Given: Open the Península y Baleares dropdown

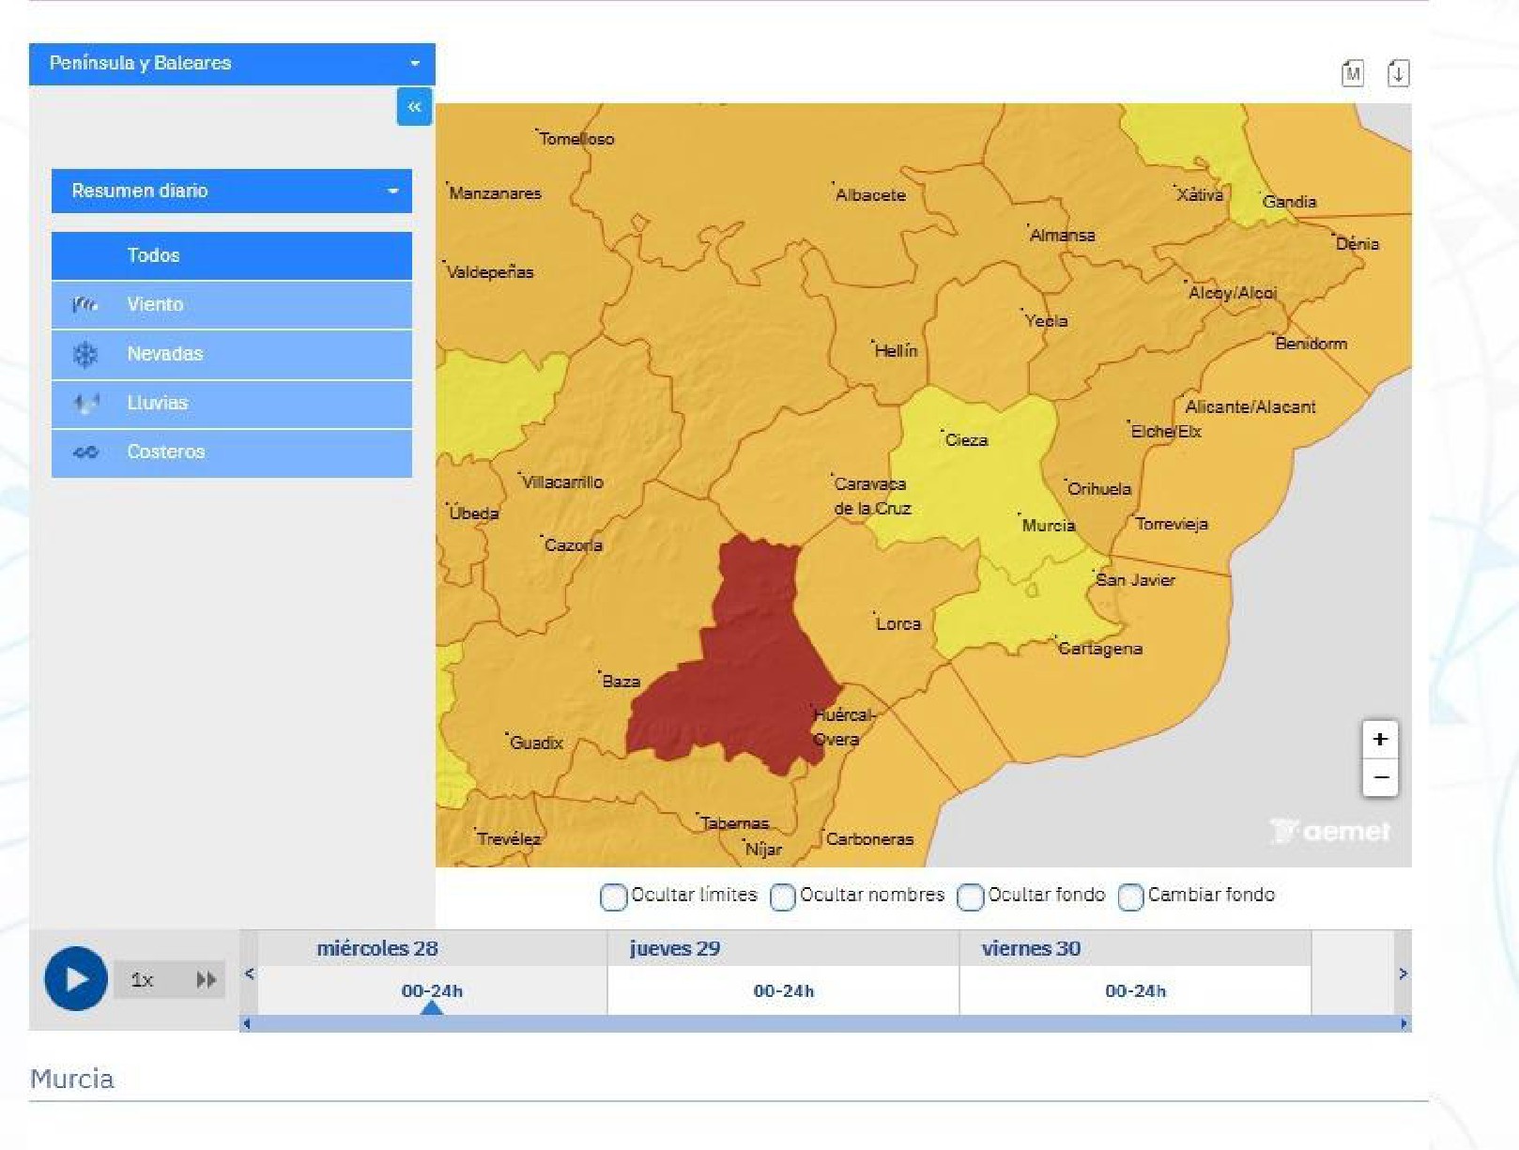Looking at the screenshot, I should (232, 64).
